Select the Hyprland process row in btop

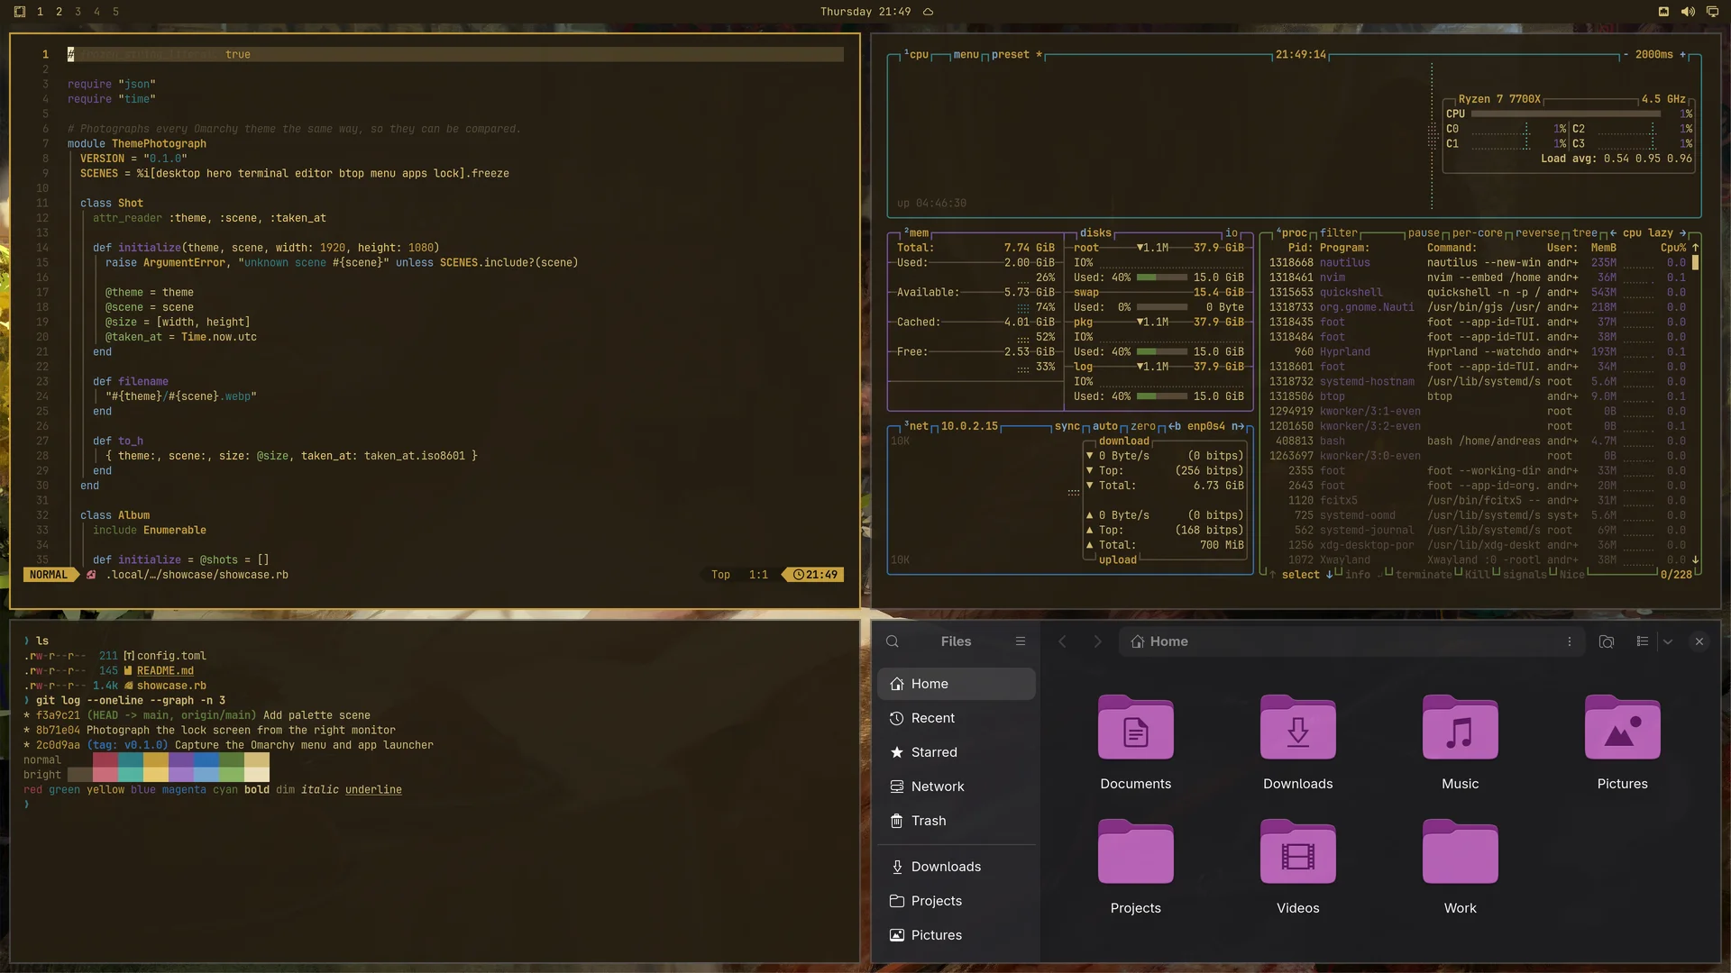(x=1477, y=352)
